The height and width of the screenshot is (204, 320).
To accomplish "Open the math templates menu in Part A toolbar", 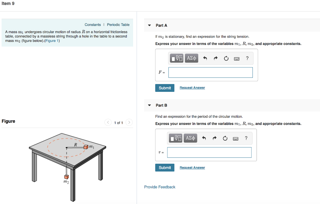I will [x=177, y=58].
